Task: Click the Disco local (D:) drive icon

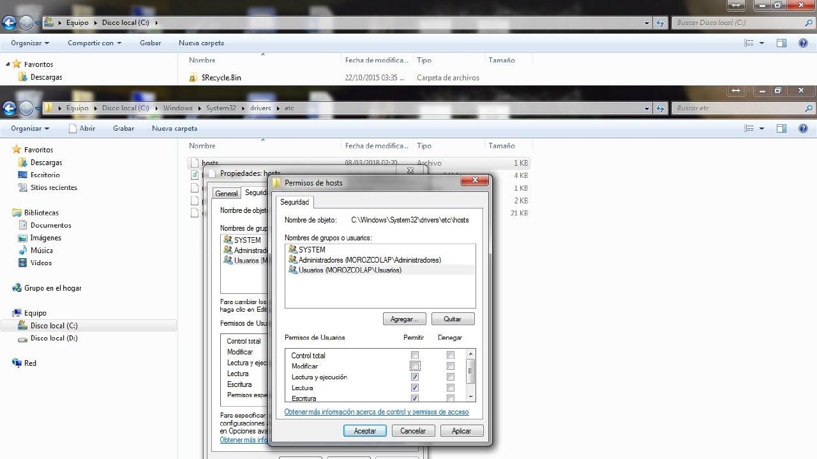Action: (x=23, y=339)
